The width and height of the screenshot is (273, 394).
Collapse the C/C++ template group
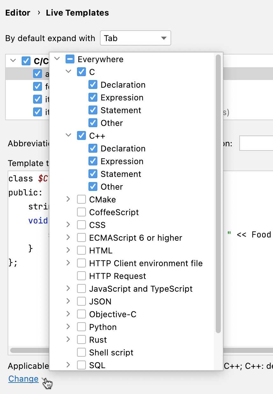coord(12,61)
